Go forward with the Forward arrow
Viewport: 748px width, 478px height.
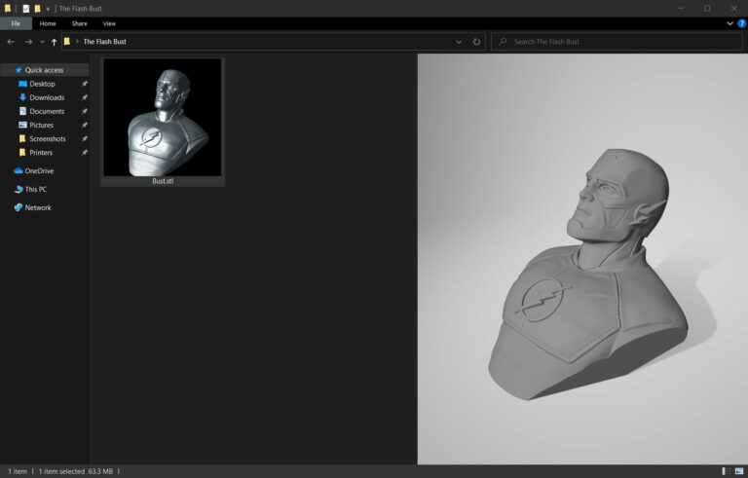tap(28, 42)
